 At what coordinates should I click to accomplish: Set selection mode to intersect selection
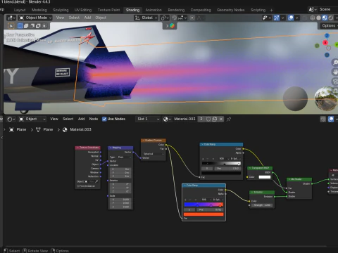(44, 26)
